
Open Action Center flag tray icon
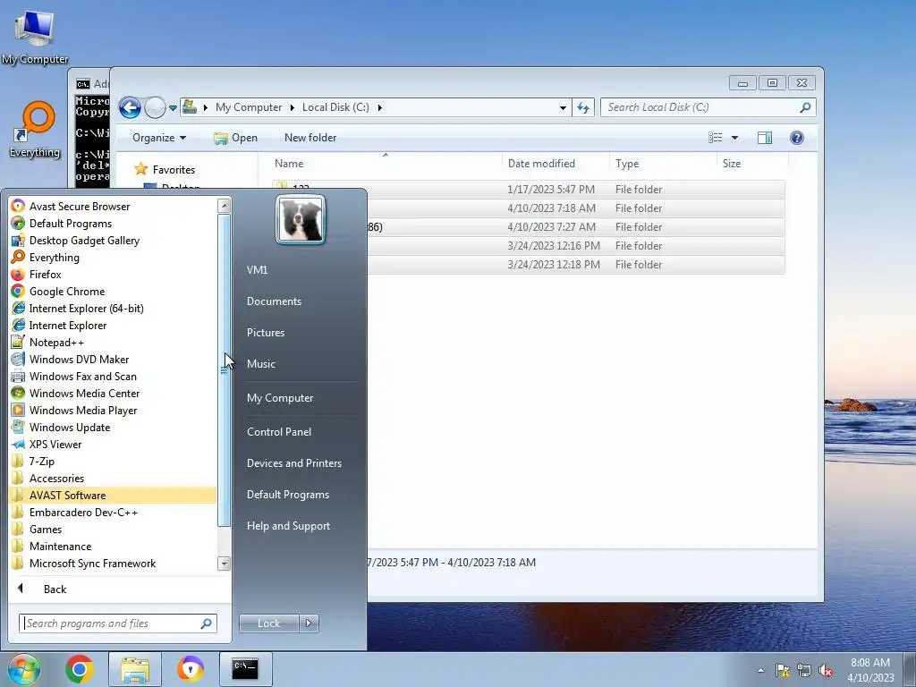[782, 670]
